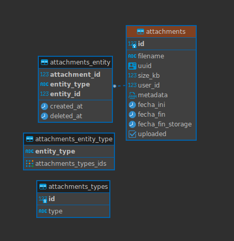Click the clock icon beside deleted_at

coord(44,116)
